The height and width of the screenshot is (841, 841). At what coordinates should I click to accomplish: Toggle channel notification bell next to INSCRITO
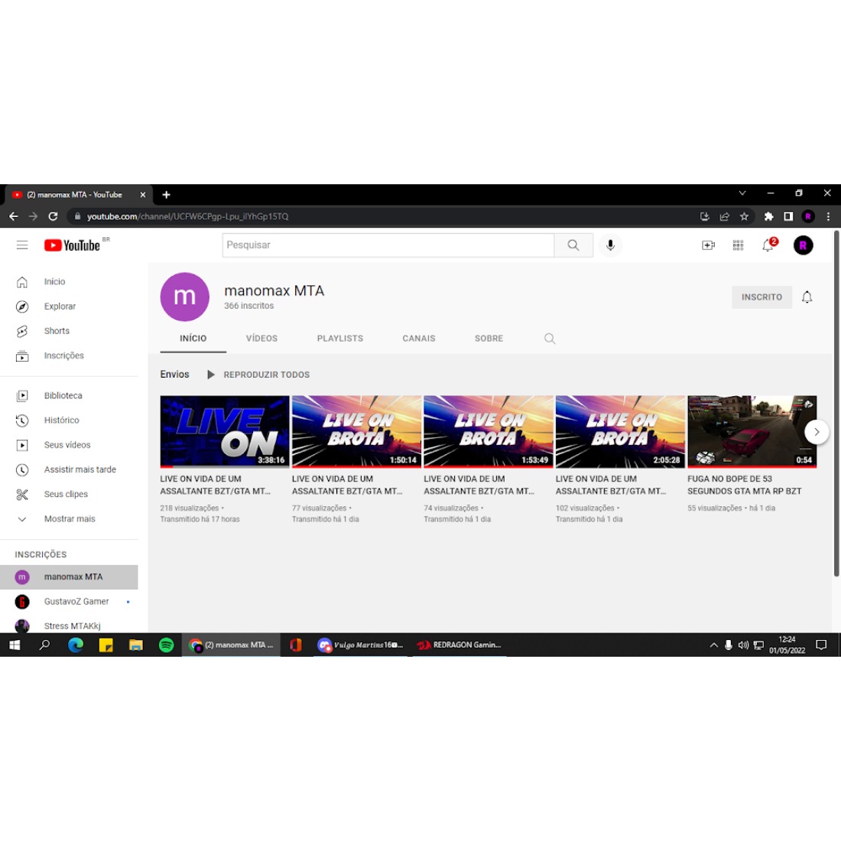tap(807, 297)
